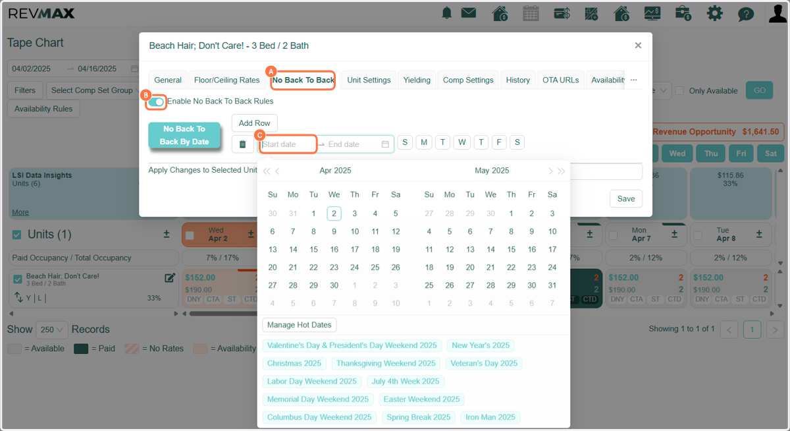Click the Filters button

coord(25,90)
